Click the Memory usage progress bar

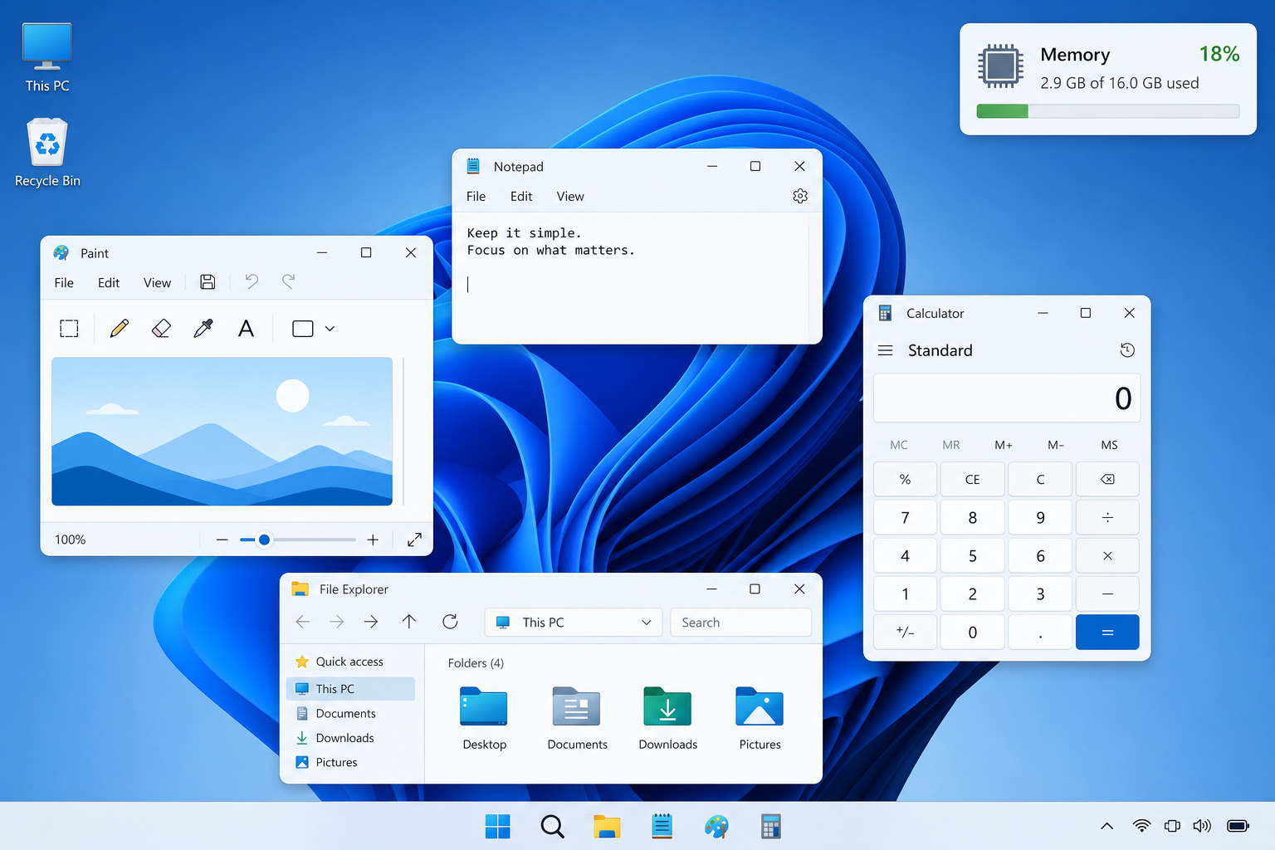(1108, 111)
